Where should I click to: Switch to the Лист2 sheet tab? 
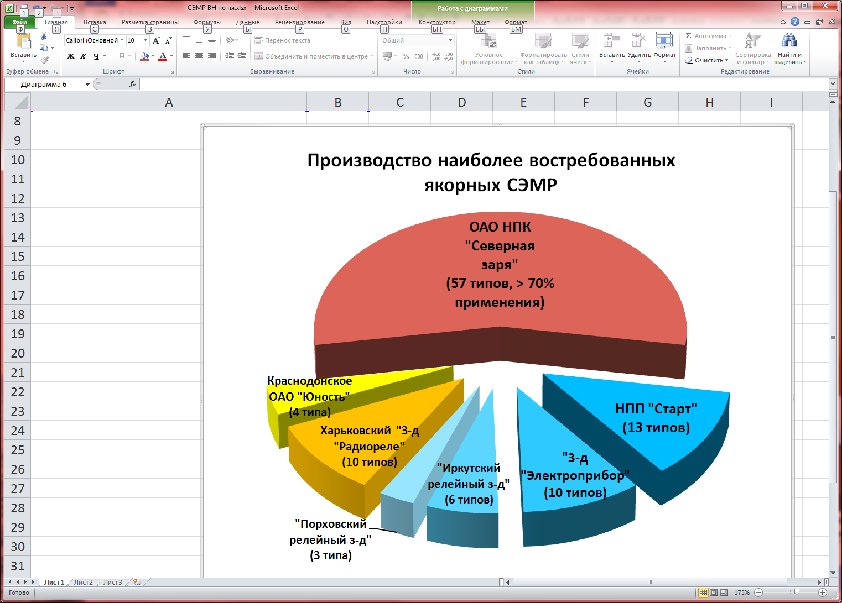coord(84,582)
